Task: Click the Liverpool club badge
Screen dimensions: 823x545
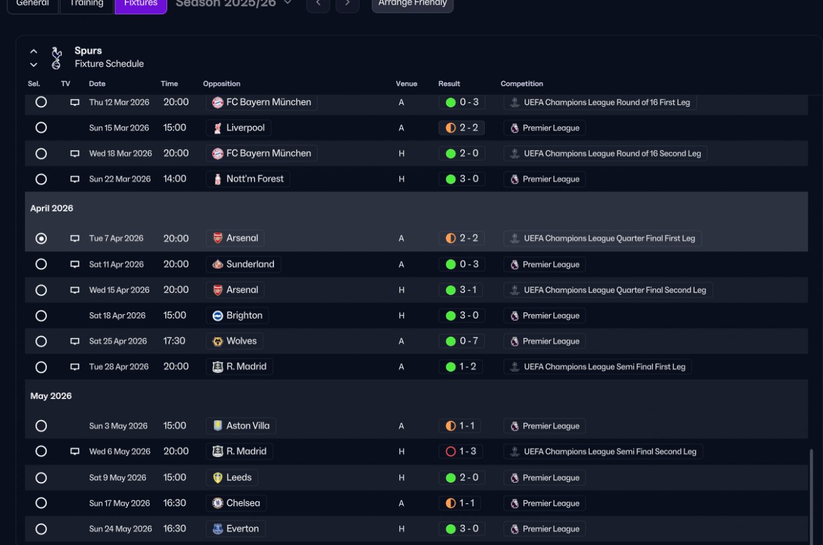Action: pyautogui.click(x=218, y=128)
